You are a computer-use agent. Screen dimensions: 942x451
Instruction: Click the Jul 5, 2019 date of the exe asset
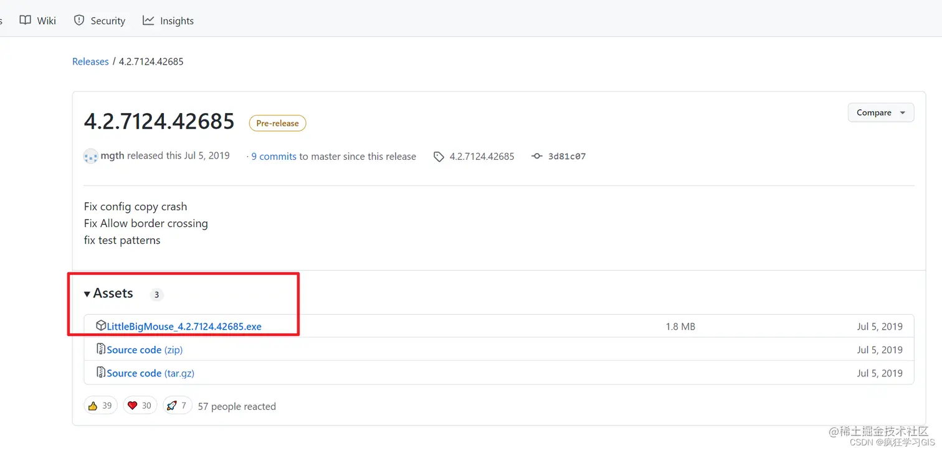[x=880, y=327]
